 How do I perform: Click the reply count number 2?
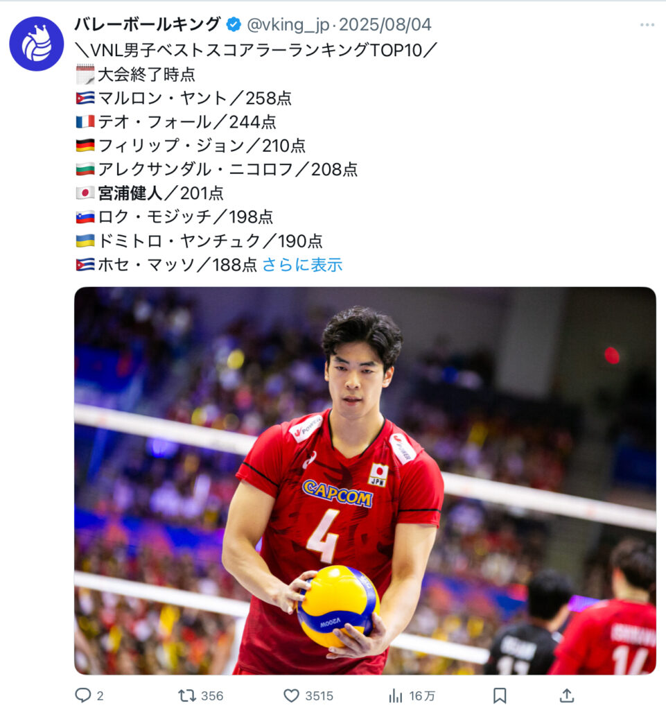[100, 695]
